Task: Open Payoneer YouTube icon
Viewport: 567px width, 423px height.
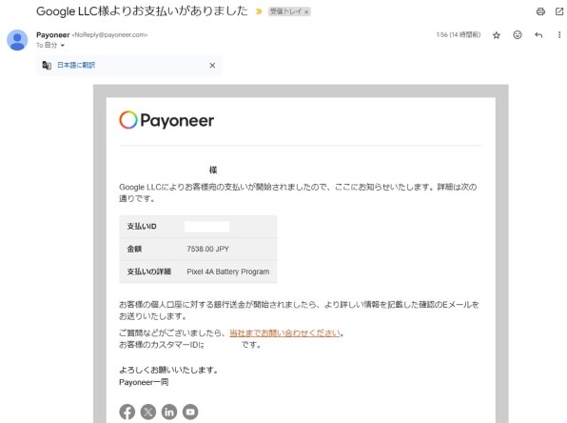Action: (x=190, y=412)
